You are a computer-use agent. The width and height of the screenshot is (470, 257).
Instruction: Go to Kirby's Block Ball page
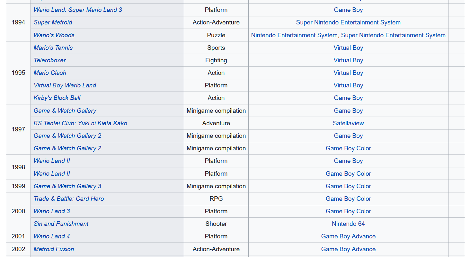coord(57,98)
